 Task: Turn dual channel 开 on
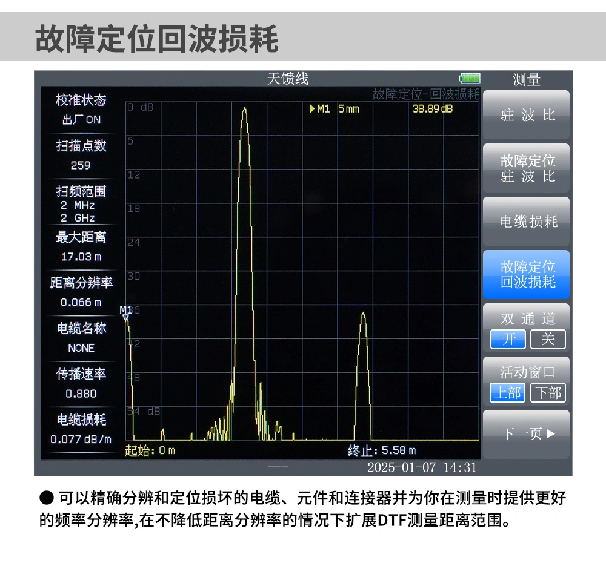[508, 339]
